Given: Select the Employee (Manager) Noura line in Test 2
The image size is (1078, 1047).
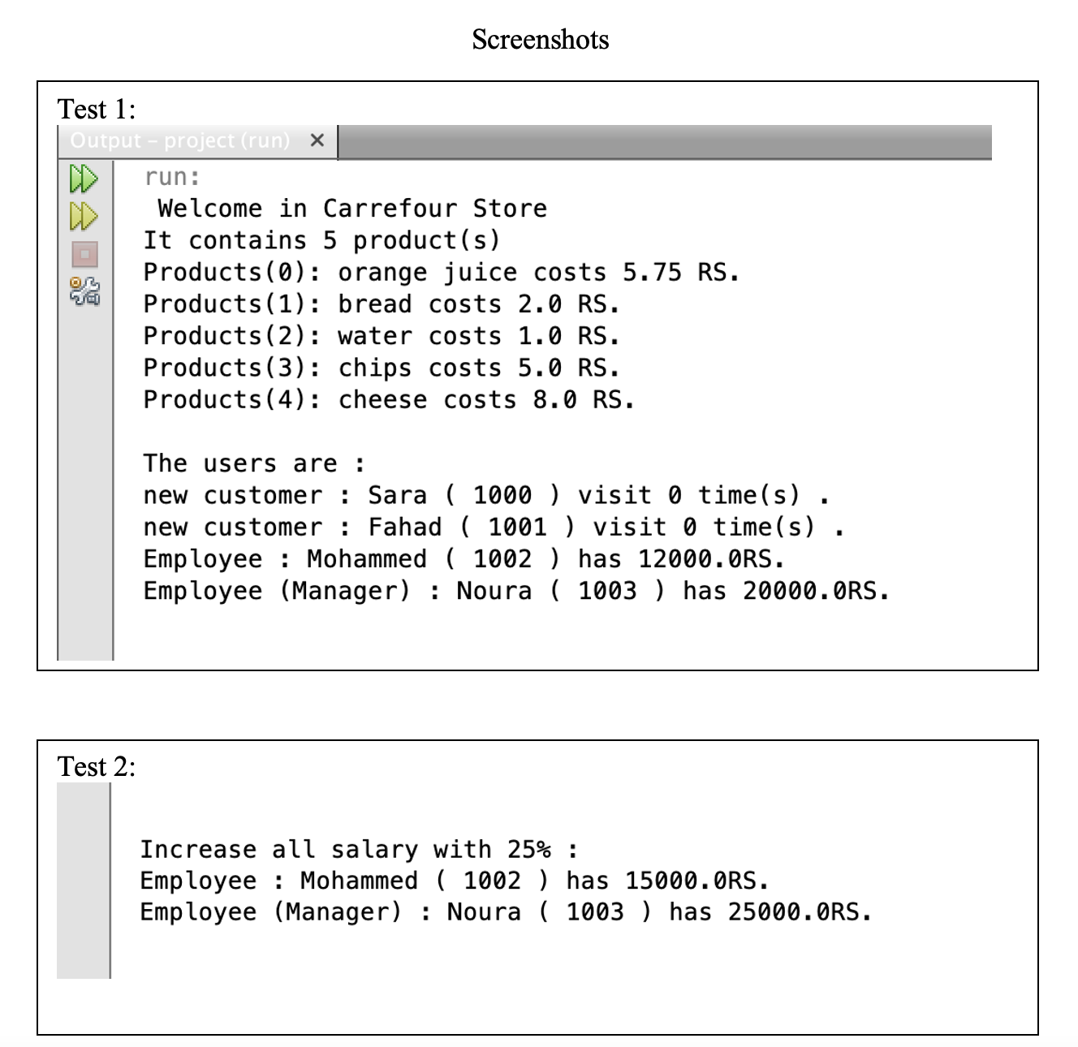Looking at the screenshot, I should click(x=503, y=911).
